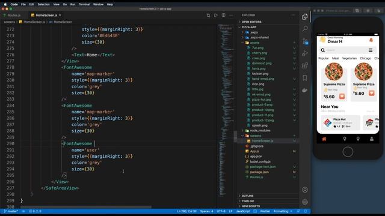
Task: Click the Prettier status bar button
Action: (x=265, y=211)
